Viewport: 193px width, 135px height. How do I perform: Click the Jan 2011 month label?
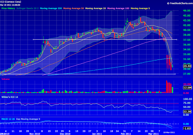pos(97,134)
